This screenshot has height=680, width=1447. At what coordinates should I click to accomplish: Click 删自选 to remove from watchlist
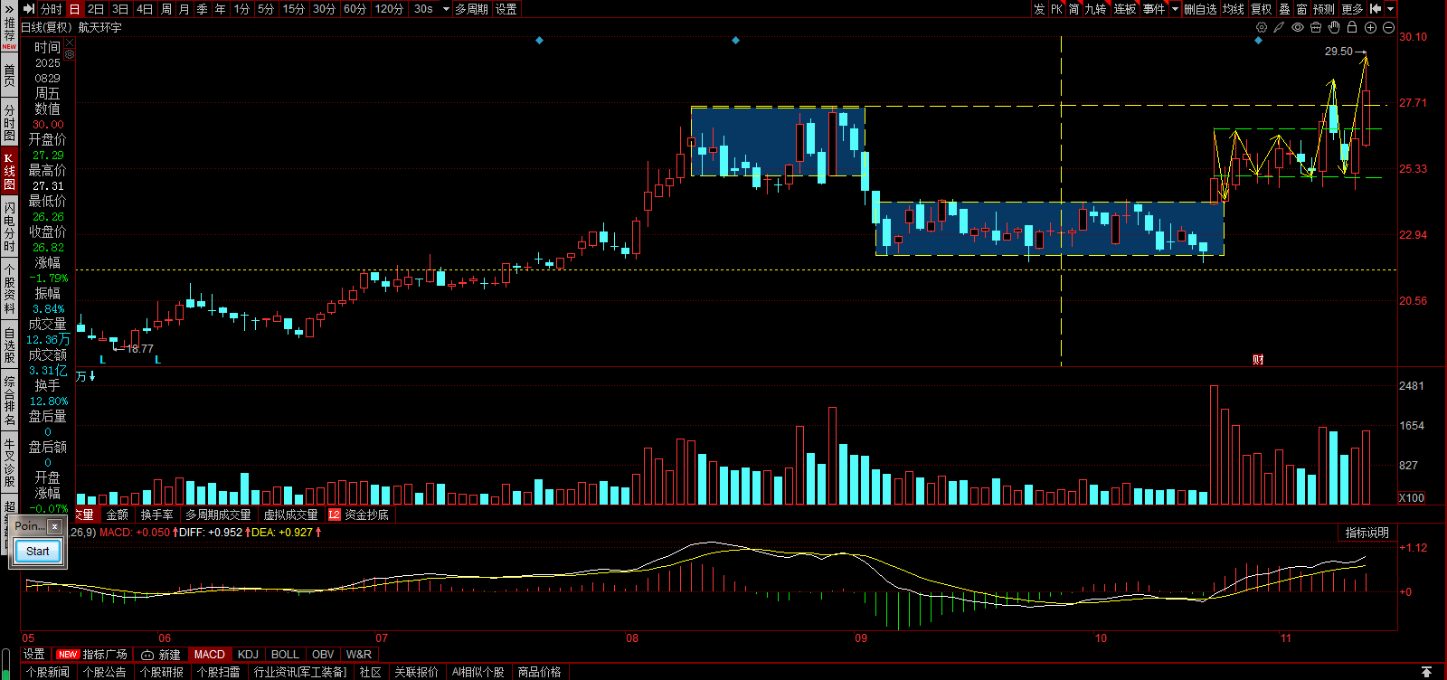pyautogui.click(x=1200, y=9)
